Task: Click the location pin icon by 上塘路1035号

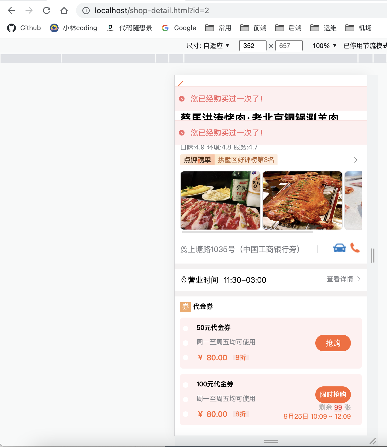Action: tap(184, 249)
